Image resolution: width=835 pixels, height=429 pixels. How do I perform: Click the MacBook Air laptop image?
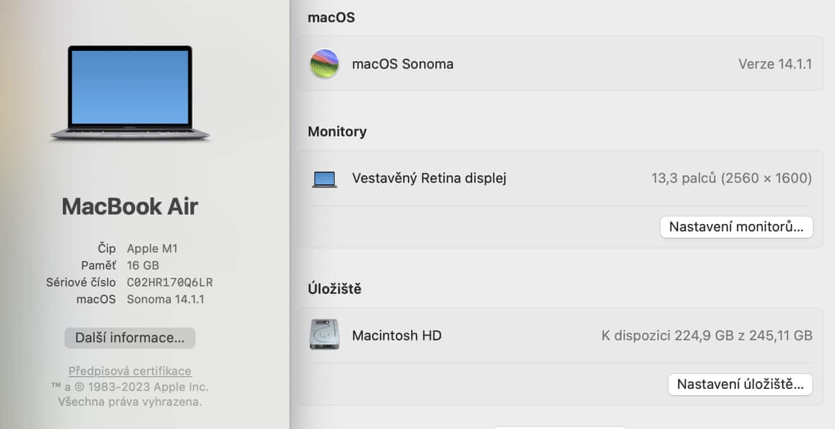point(130,92)
